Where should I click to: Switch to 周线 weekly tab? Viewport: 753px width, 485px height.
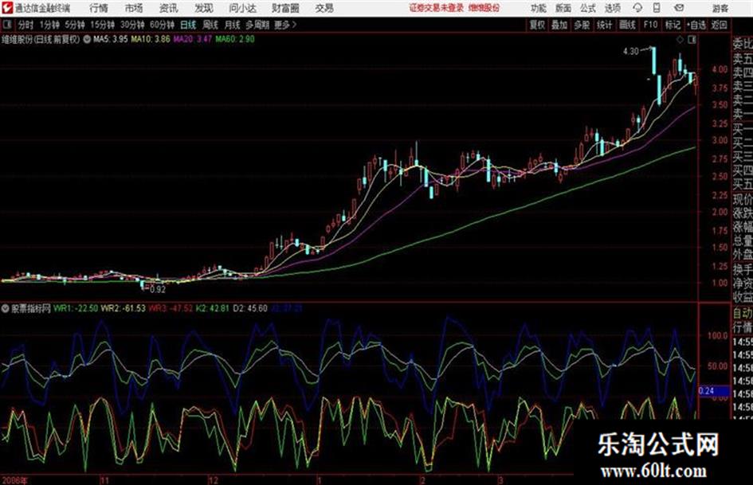click(x=210, y=25)
